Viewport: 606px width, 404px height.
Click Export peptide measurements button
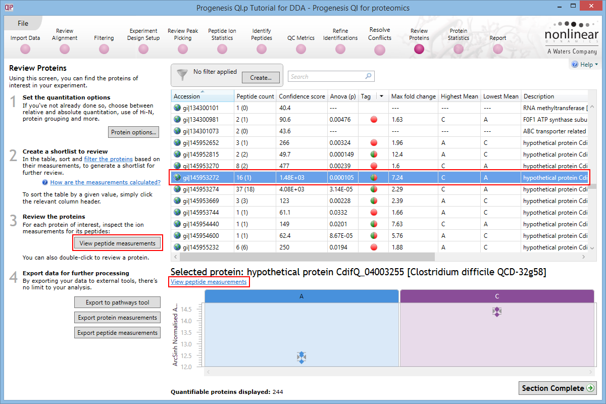[118, 333]
